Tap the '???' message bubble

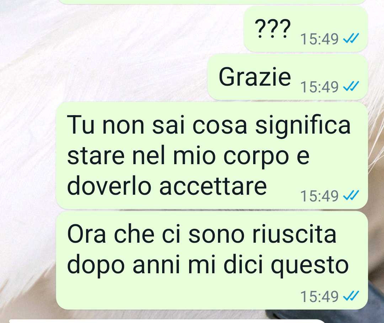click(306, 29)
